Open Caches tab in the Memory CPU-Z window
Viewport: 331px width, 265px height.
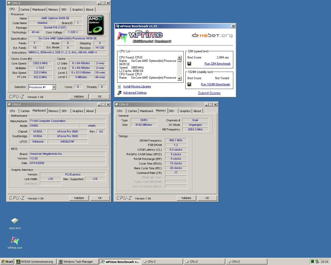pyautogui.click(x=132, y=111)
